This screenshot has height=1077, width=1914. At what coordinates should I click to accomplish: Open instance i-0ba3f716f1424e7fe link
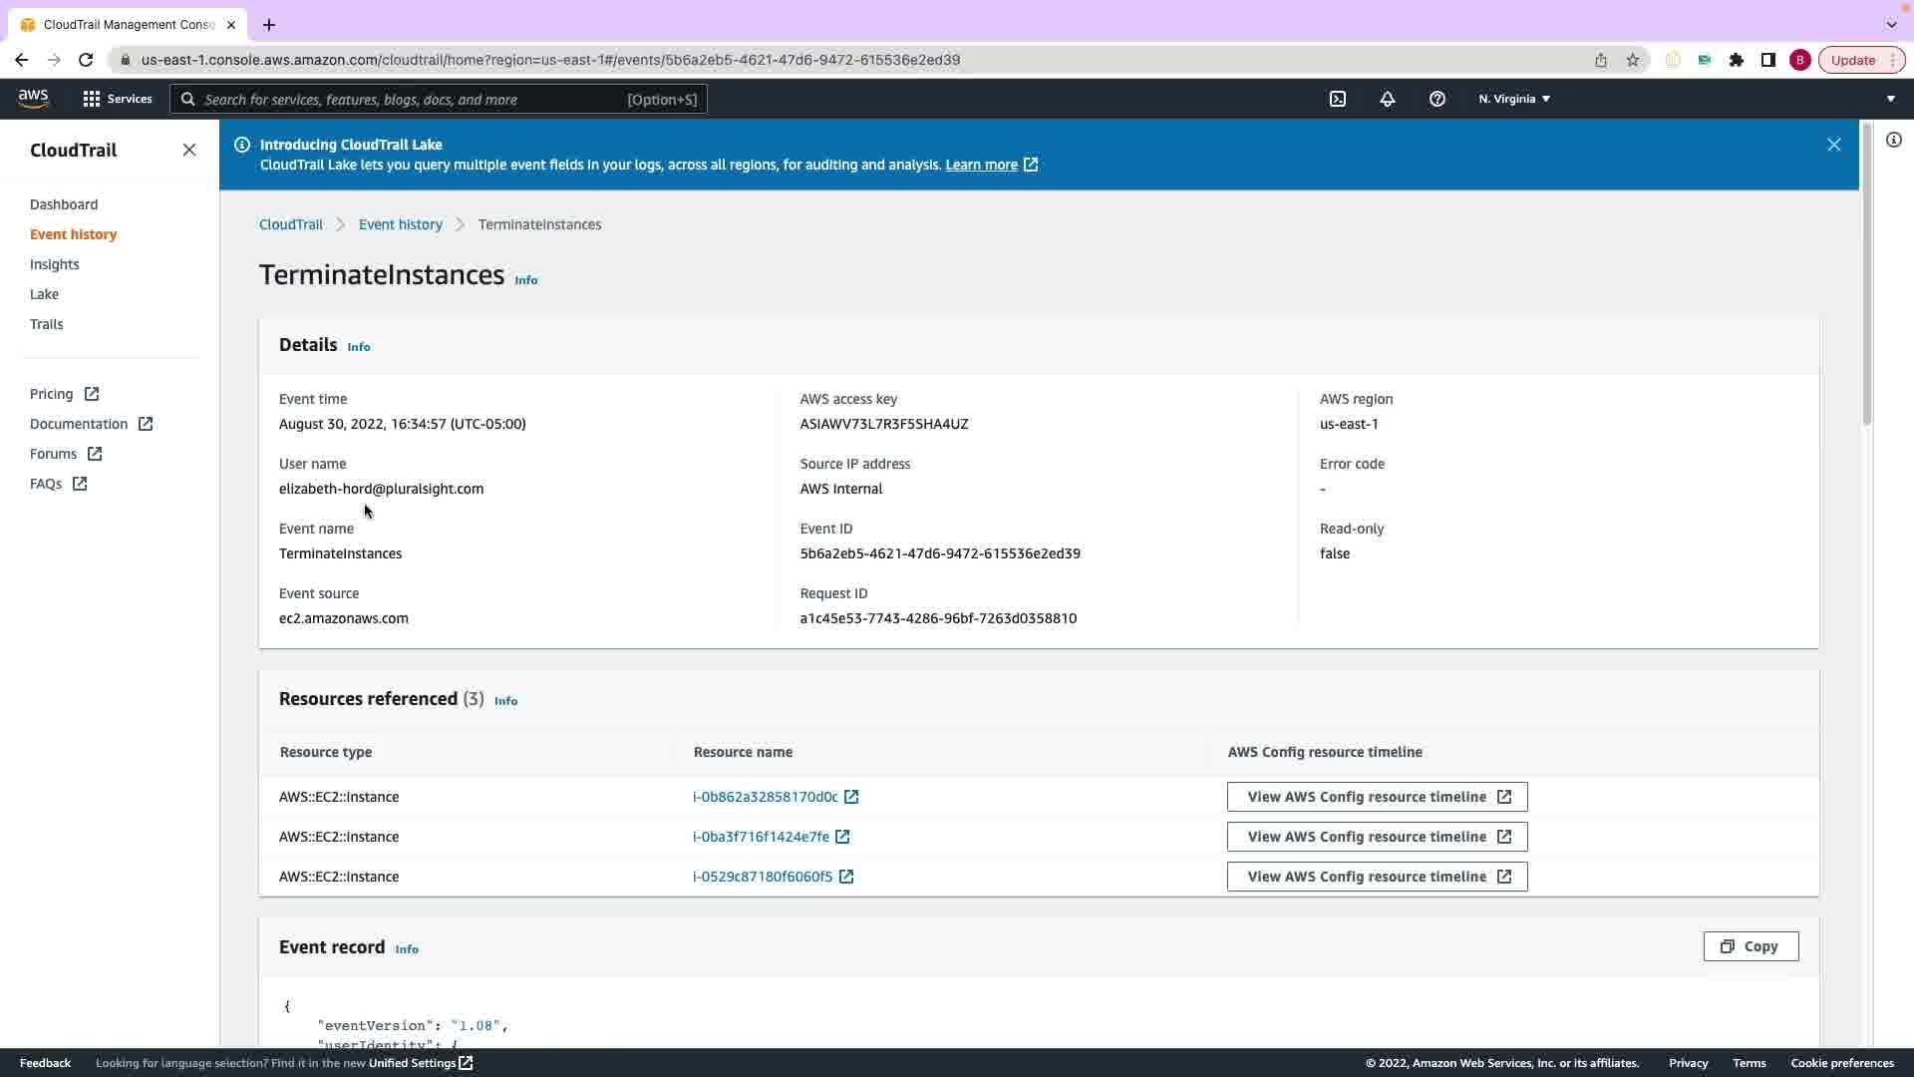[761, 837]
